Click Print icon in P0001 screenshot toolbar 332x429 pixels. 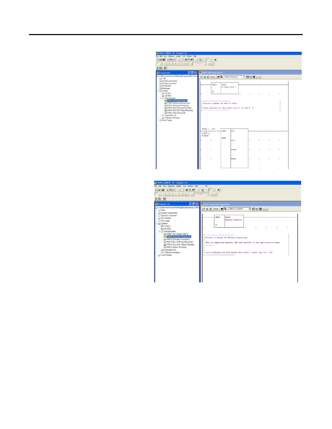pos(186,59)
